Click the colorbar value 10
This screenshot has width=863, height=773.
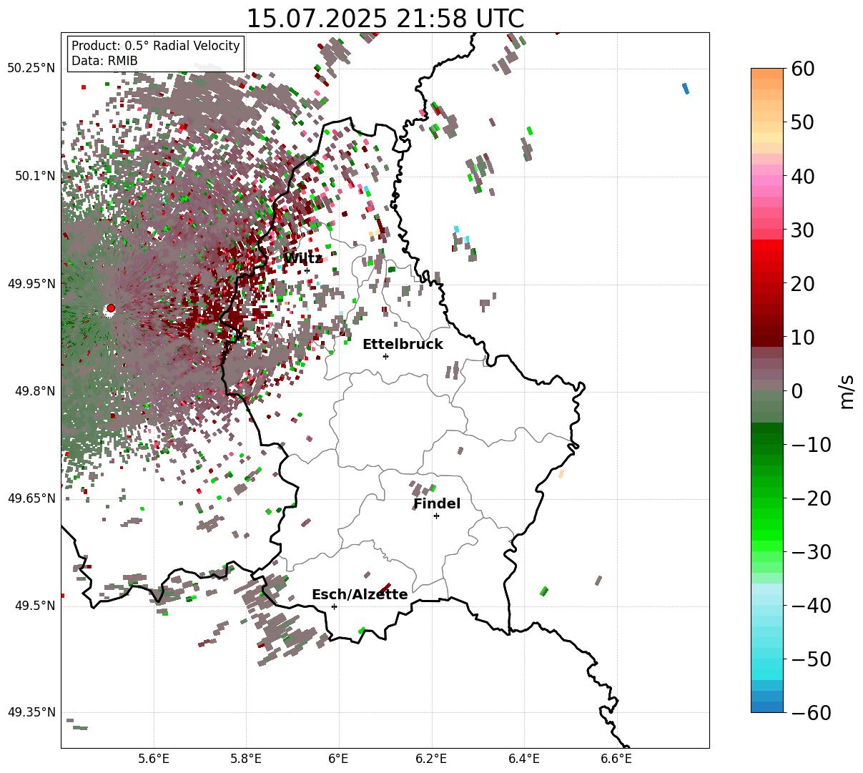802,338
